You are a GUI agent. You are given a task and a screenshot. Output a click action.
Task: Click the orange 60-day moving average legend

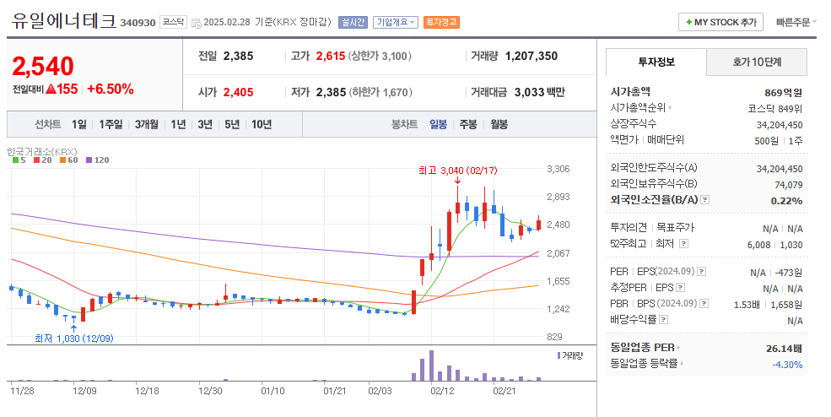[x=68, y=160]
